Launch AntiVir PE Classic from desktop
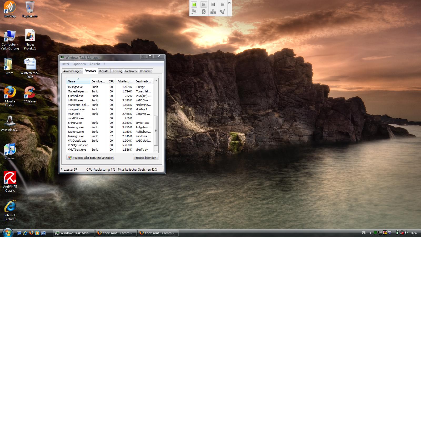The height and width of the screenshot is (445, 421). point(10,178)
